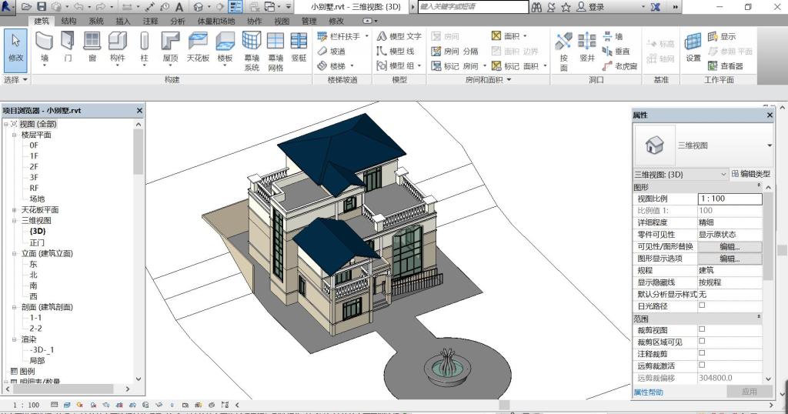
Task: Open the 注释 ribbon tab
Action: (150, 21)
